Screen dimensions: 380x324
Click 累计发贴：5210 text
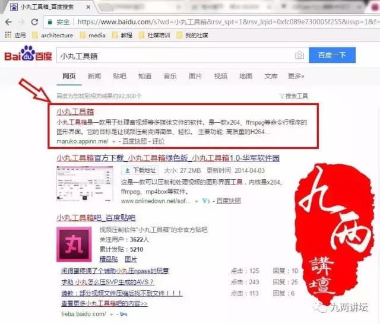coord(121,249)
